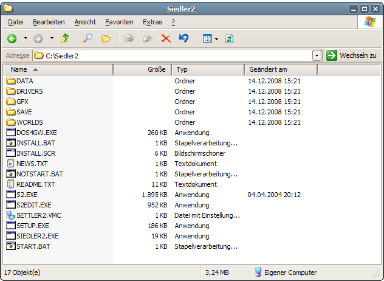Select the INSTALL.SCR file name
Viewport: 384px width, 281px height.
point(36,153)
